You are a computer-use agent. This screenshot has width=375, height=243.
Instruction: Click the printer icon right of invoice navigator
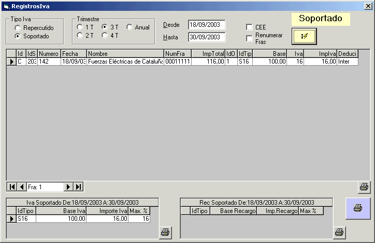pyautogui.click(x=364, y=187)
